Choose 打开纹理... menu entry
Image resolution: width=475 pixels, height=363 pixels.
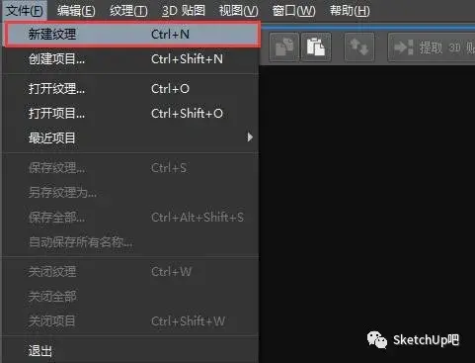tap(130, 89)
